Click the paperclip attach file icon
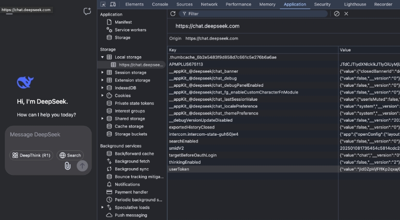Screen dimensions: 400x220 (x=67, y=166)
